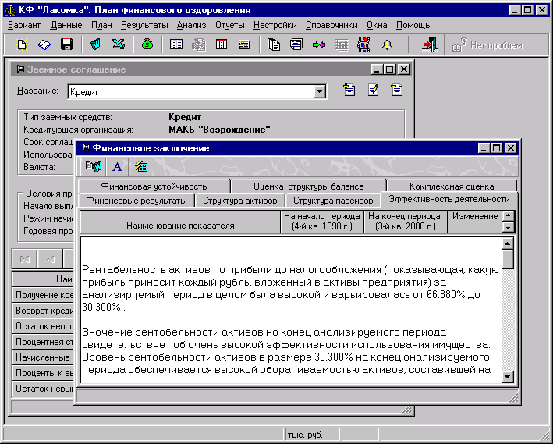Click the Open book toolbar icon
The width and height of the screenshot is (553, 444).
[44, 44]
